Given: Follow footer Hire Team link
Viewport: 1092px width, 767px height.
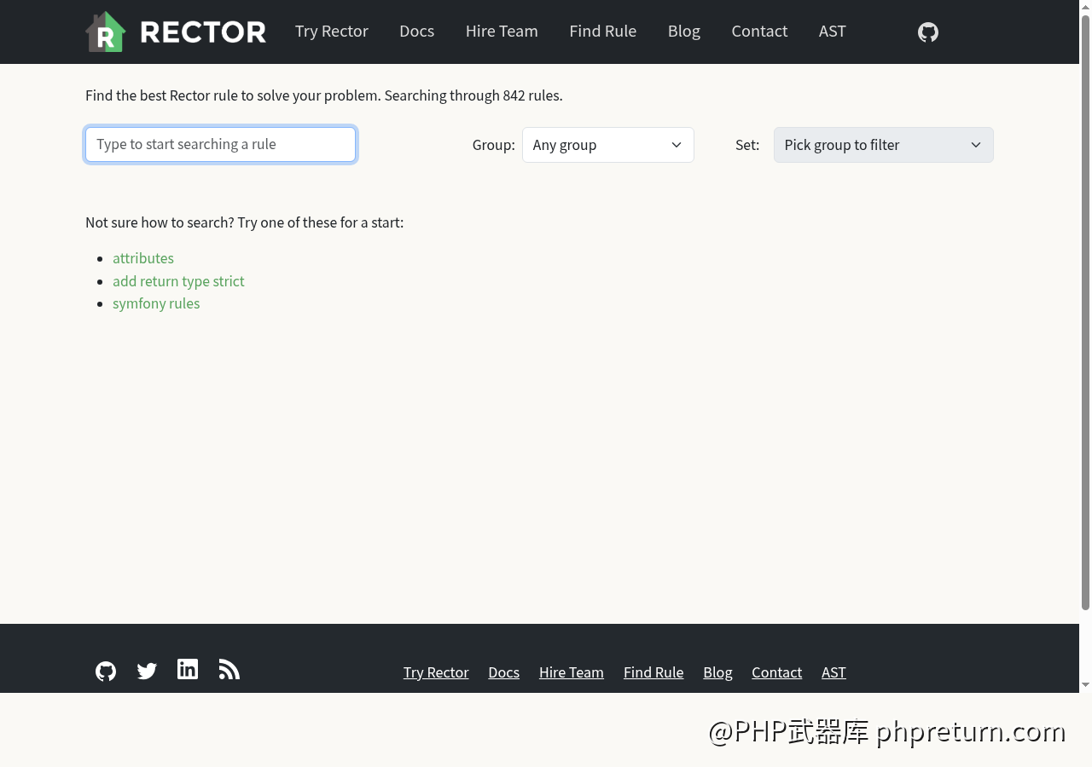Looking at the screenshot, I should (572, 672).
